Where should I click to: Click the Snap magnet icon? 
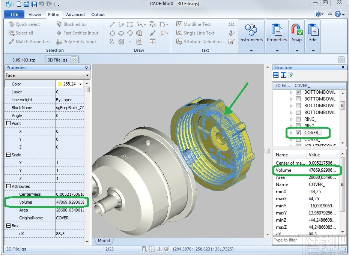tap(296, 30)
